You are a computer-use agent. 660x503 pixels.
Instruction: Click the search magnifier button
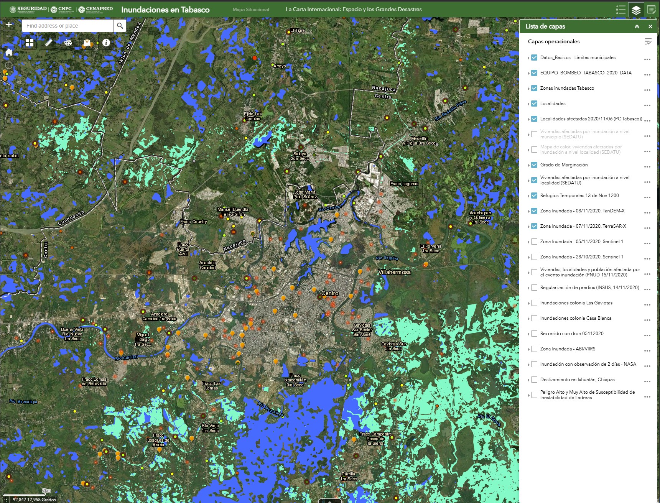(x=120, y=26)
